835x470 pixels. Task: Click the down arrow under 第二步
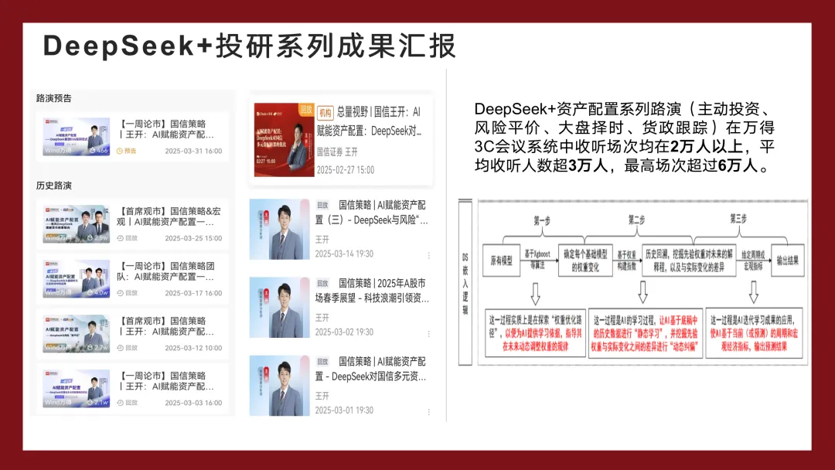click(642, 292)
